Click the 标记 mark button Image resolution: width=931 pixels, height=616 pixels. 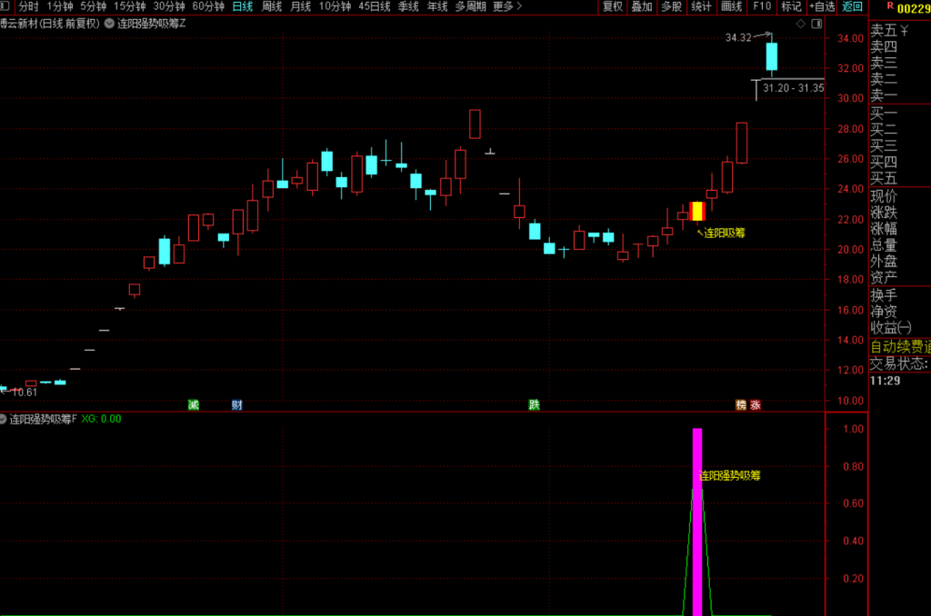(791, 6)
